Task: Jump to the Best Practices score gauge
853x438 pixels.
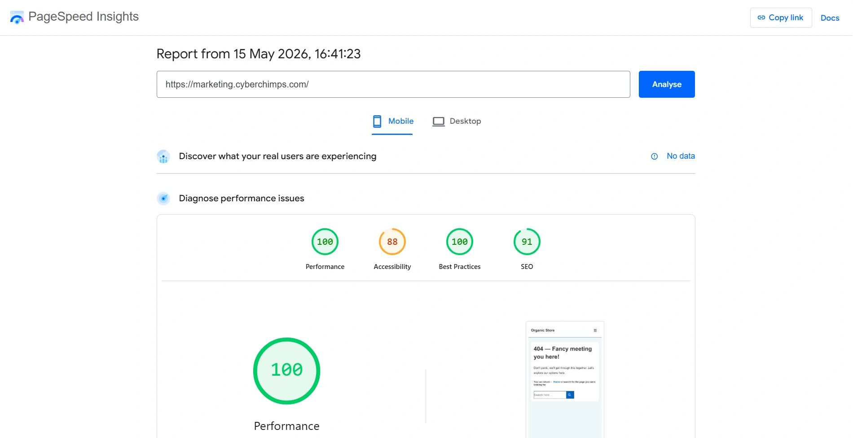Action: pyautogui.click(x=460, y=242)
